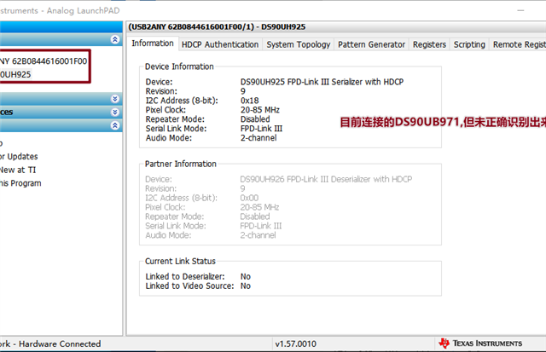Open the Pattern Generator tab
The width and height of the screenshot is (546, 352).
click(372, 44)
